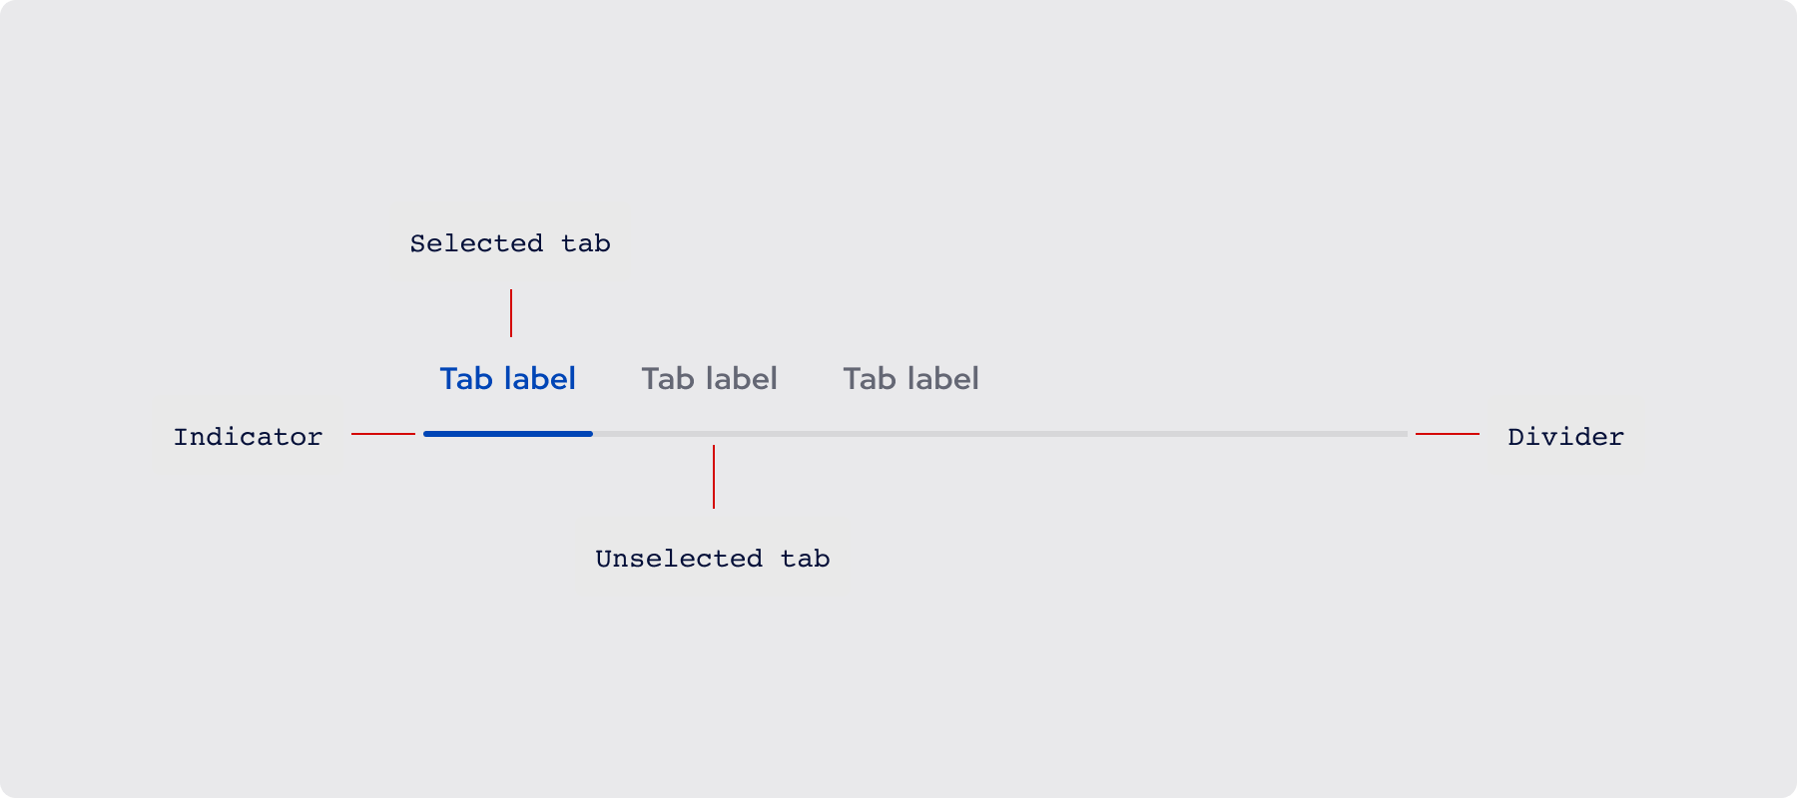Click the 'Divider' annotation label
This screenshot has width=1797, height=798.
(x=1565, y=437)
